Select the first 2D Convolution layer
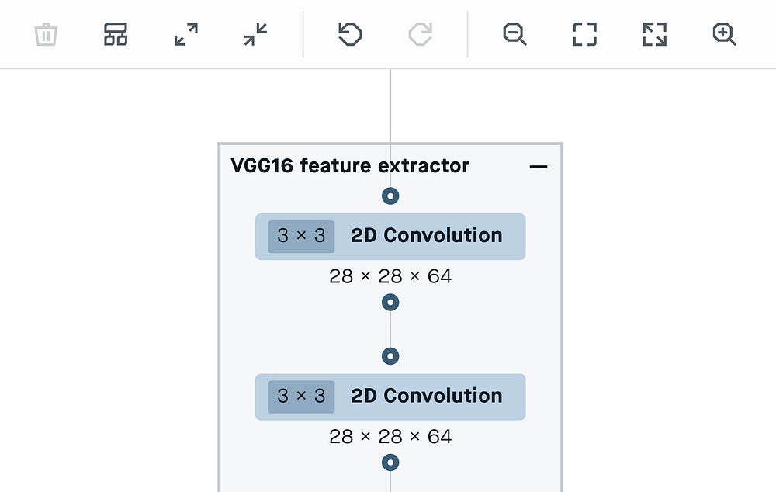The height and width of the screenshot is (492, 776). (x=425, y=236)
